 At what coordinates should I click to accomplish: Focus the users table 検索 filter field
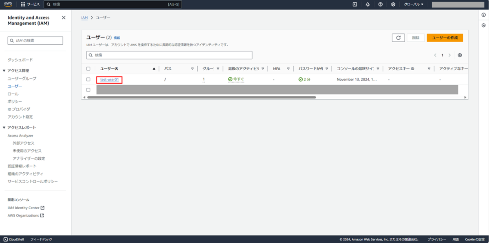pos(169,55)
